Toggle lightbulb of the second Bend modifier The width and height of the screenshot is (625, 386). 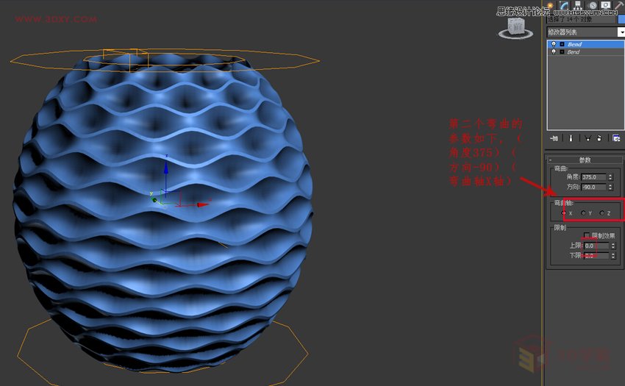point(554,52)
